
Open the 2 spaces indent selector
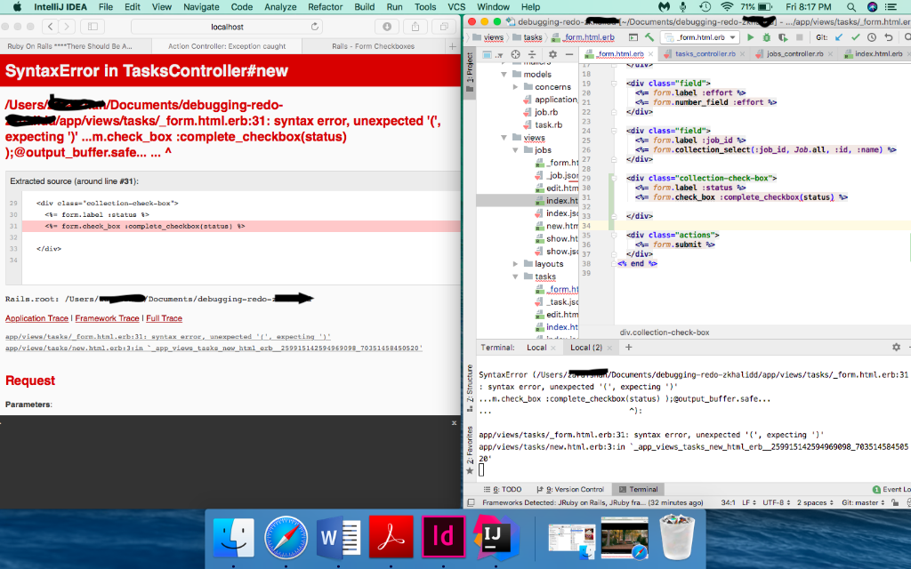coord(815,503)
